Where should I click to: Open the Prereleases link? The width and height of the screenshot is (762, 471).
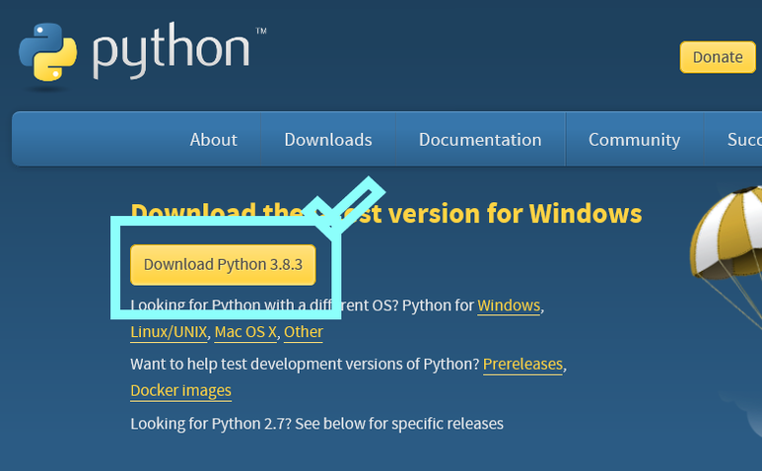pyautogui.click(x=522, y=365)
